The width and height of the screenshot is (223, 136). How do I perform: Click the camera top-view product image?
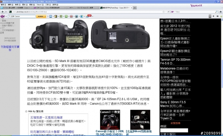[x=59, y=35]
